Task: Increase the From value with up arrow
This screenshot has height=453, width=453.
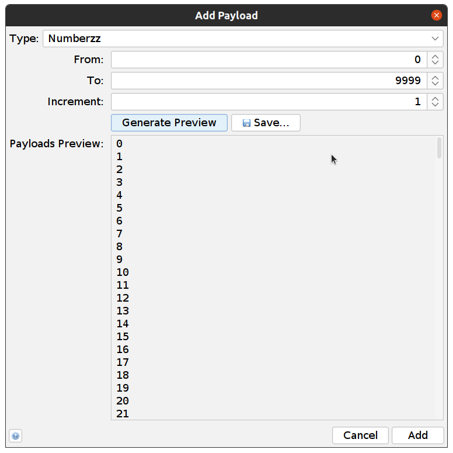Action: pos(435,57)
